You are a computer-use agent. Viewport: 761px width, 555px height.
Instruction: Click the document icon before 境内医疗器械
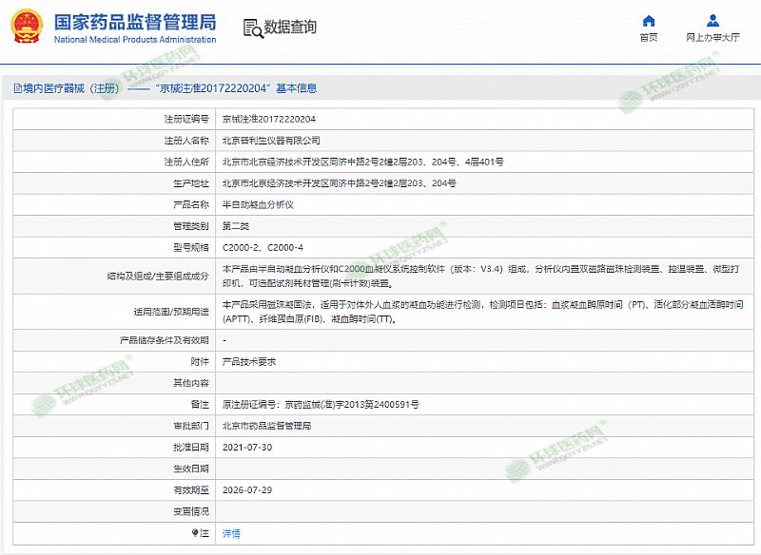[17, 88]
